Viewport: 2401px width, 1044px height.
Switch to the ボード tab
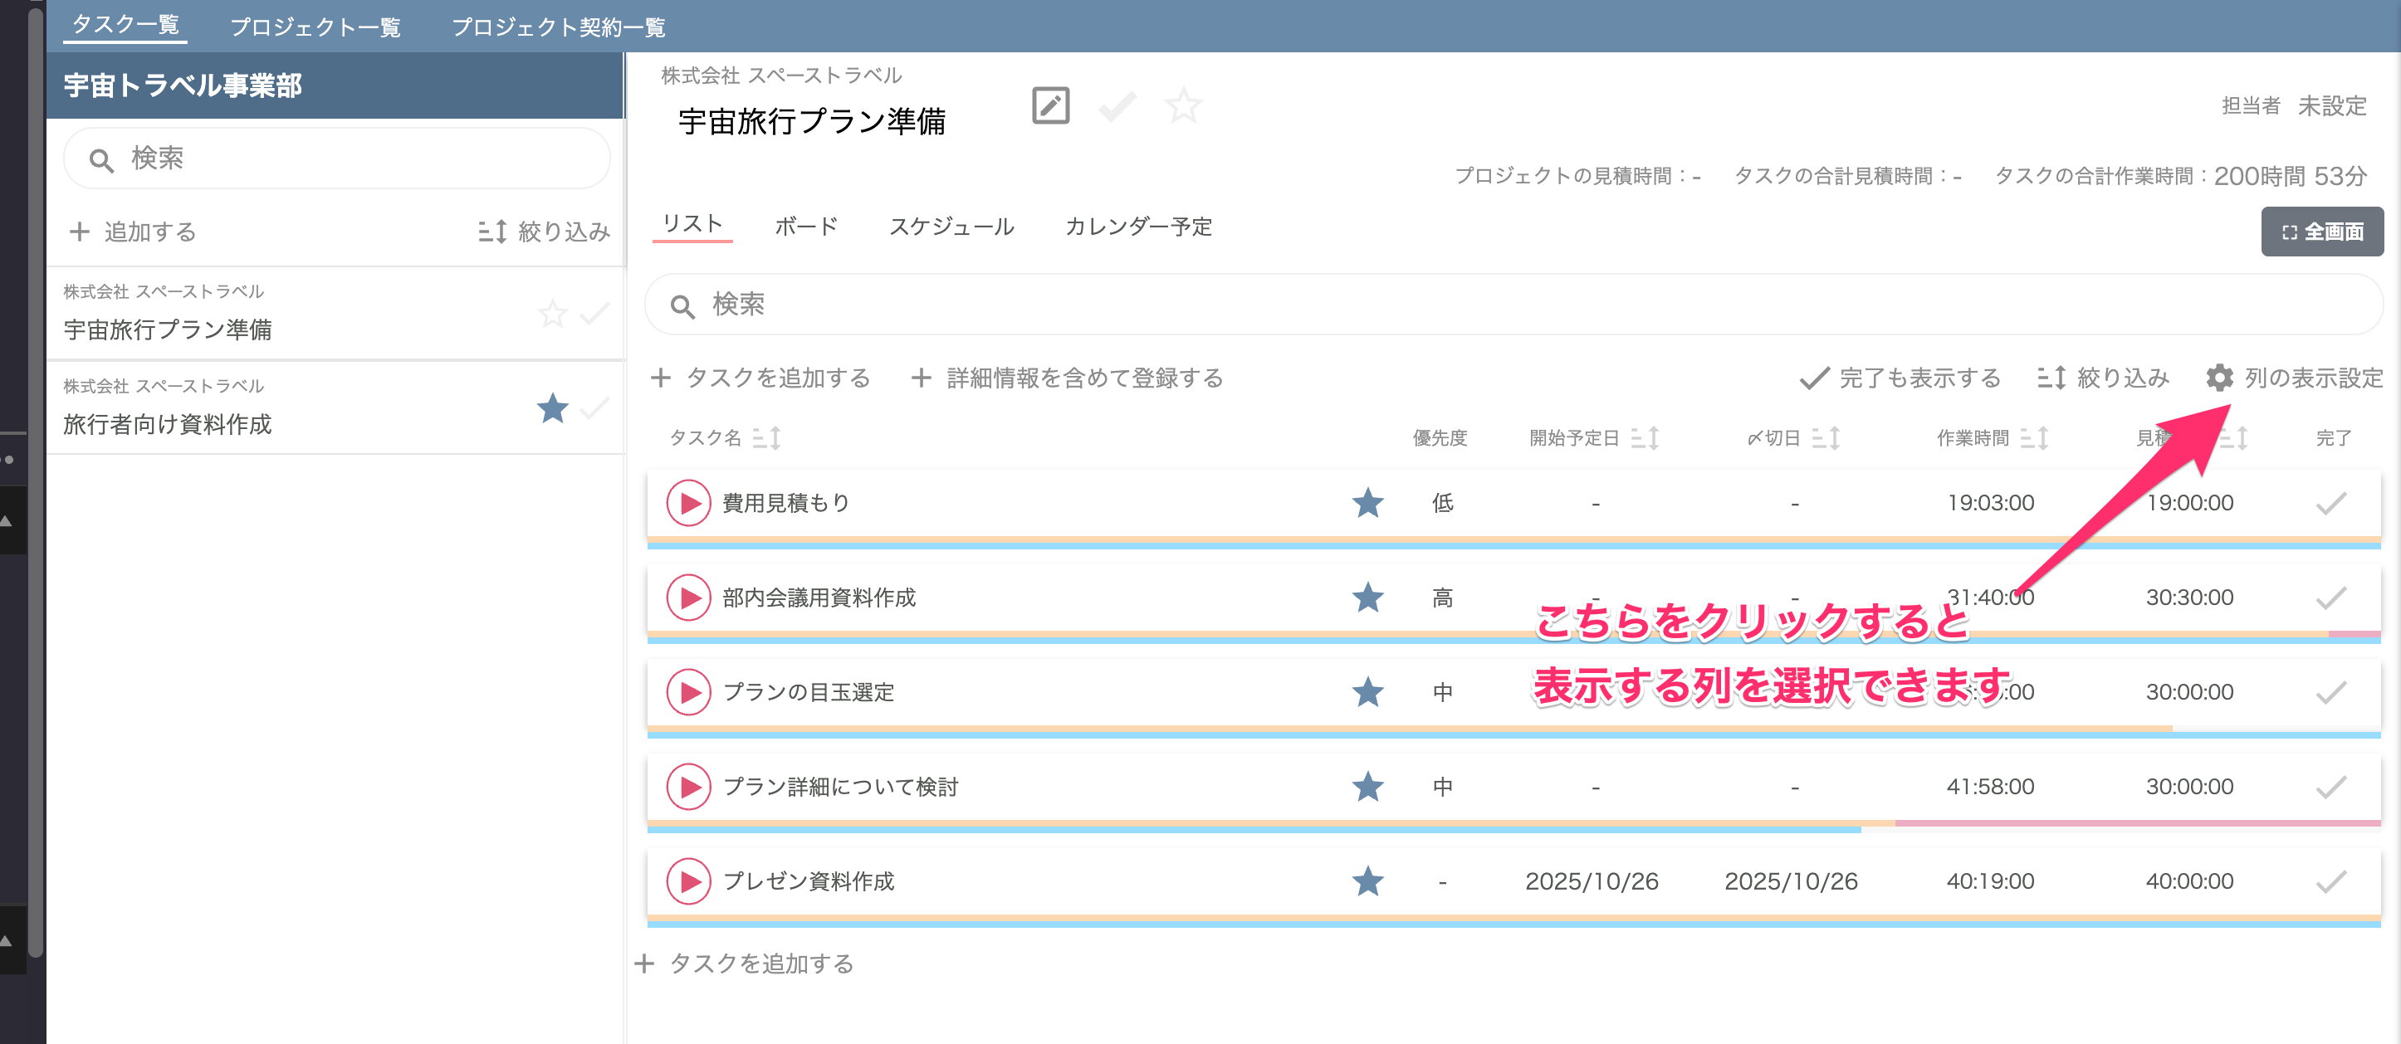pos(806,227)
